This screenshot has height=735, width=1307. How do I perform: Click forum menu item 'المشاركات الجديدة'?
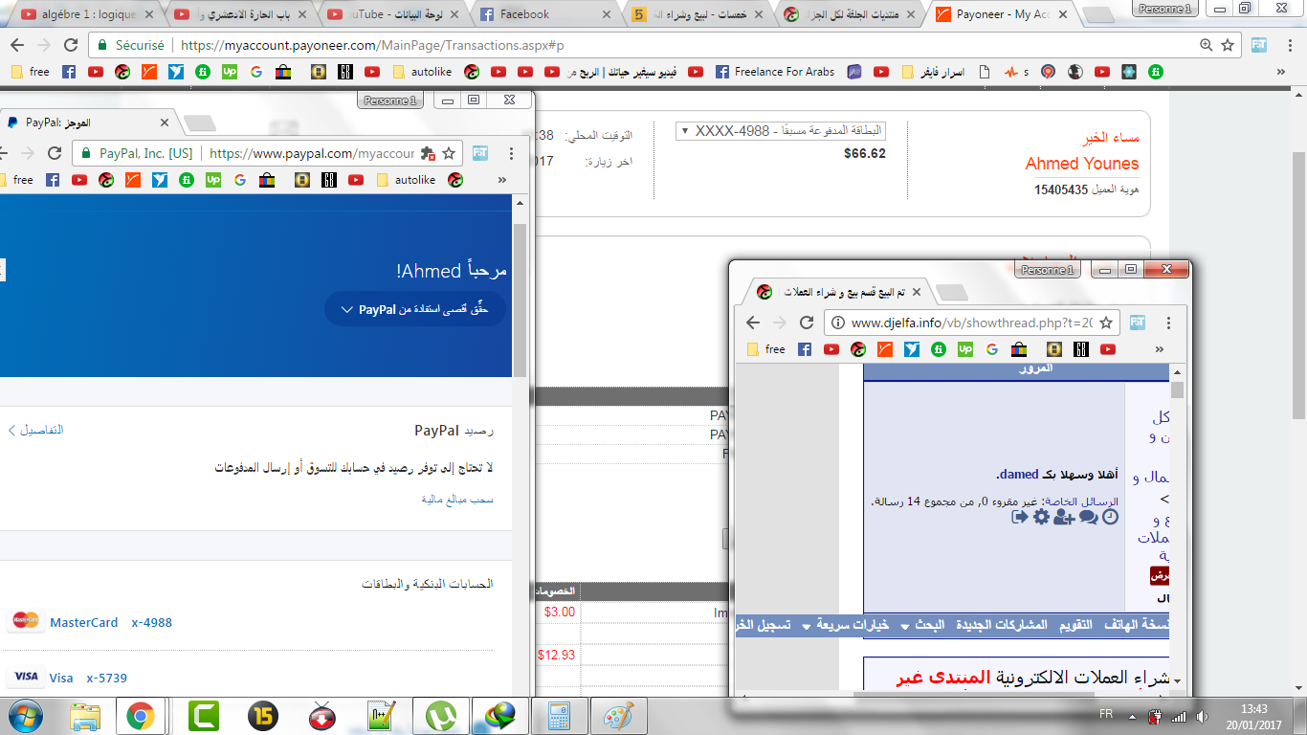(1003, 625)
